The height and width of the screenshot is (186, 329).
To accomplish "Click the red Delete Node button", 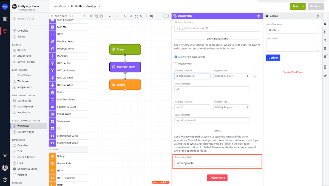I will tap(217, 177).
